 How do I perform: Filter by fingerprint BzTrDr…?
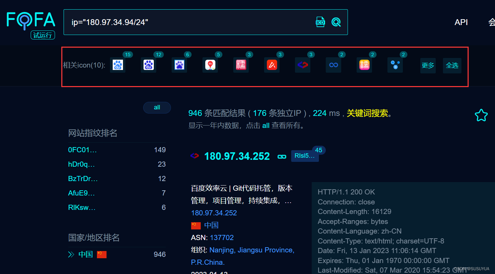tap(83, 179)
